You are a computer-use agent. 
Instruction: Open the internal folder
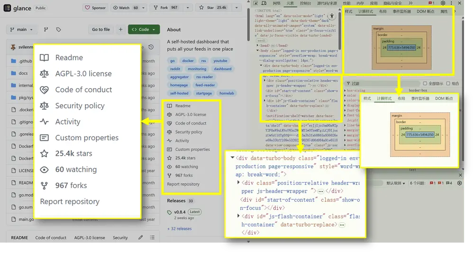(x=26, y=85)
